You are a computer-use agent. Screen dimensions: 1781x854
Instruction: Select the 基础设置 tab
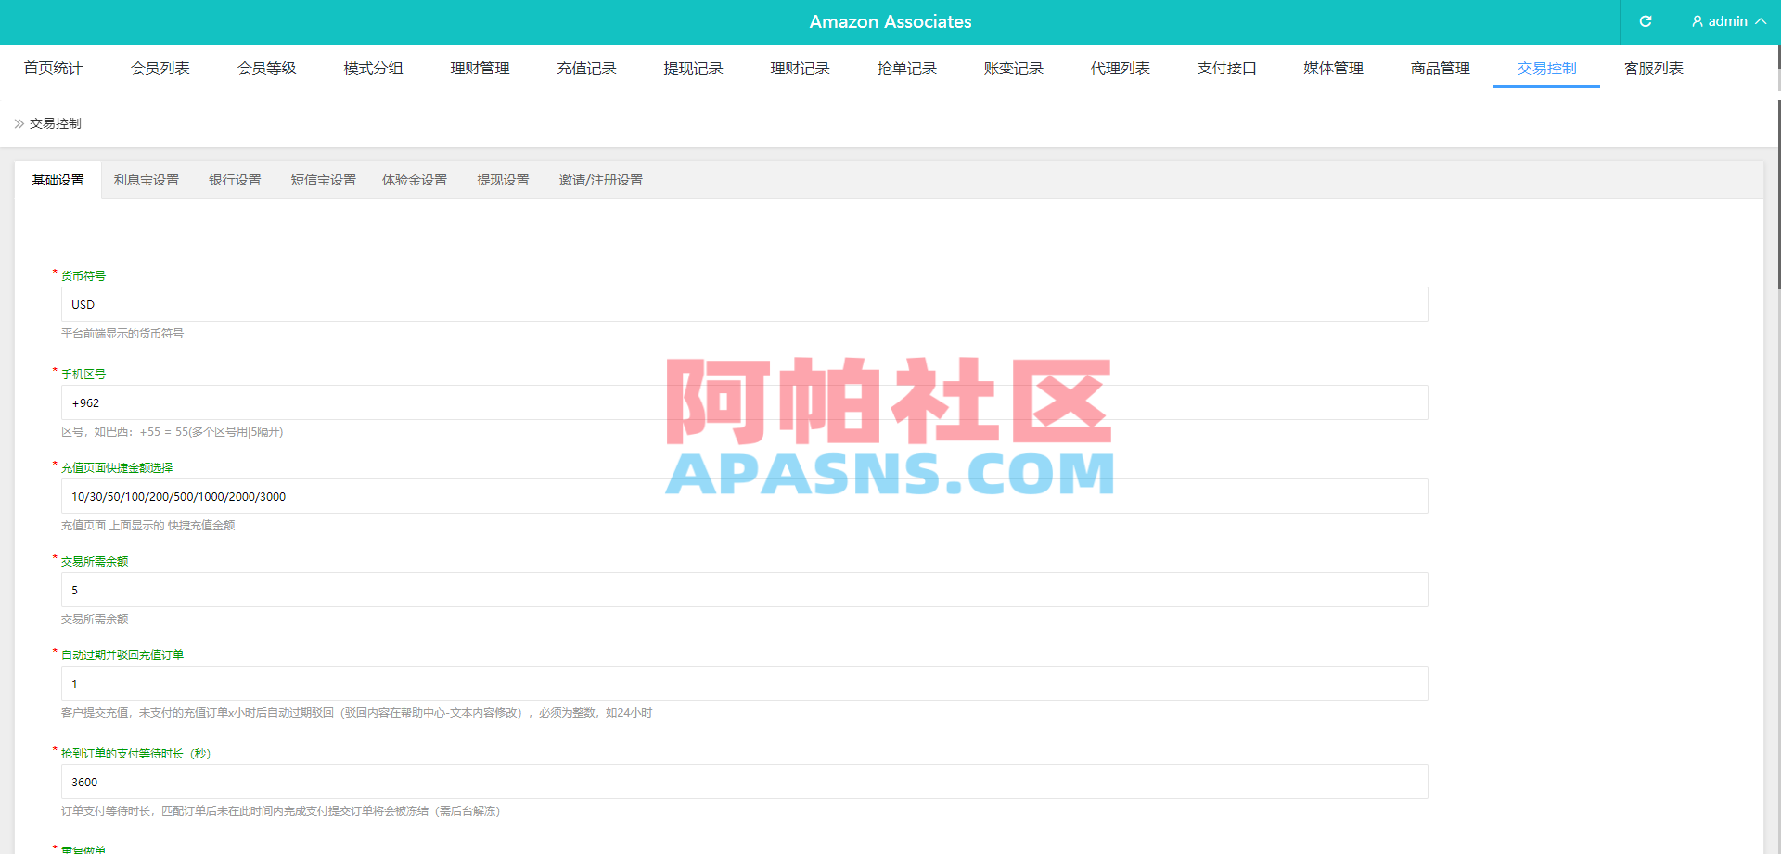pos(58,179)
